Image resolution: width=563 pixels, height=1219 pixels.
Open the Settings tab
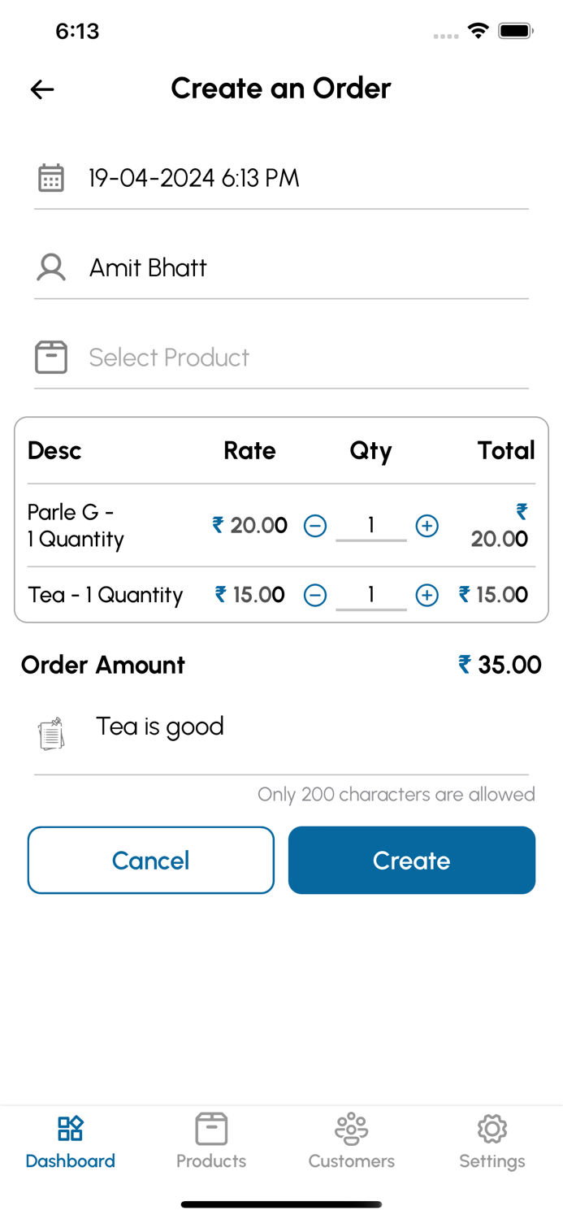click(492, 1142)
